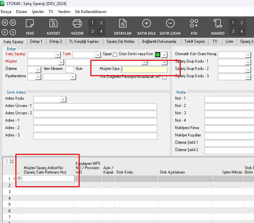Open the KTA toolbar icon
Screen dimensions: 254x223
click(x=194, y=24)
